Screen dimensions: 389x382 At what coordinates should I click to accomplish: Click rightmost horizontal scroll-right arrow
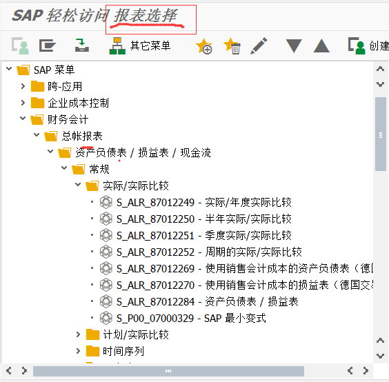point(365,370)
